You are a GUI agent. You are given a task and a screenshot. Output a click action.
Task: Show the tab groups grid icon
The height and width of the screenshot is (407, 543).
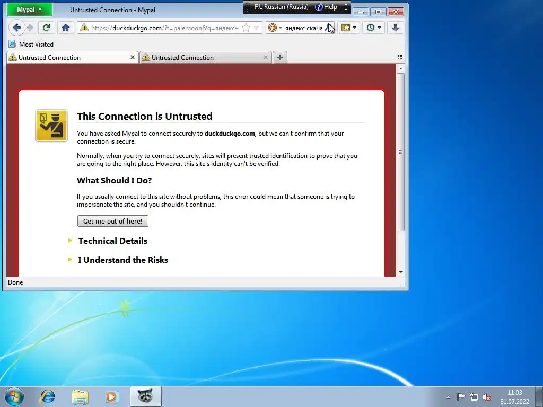click(x=400, y=57)
